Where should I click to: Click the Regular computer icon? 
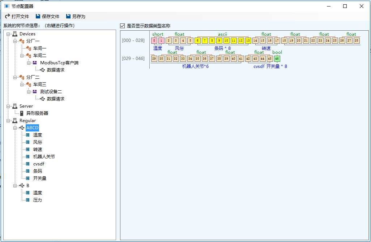(x=15, y=121)
